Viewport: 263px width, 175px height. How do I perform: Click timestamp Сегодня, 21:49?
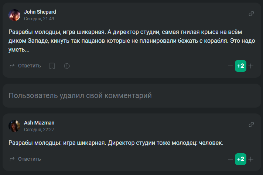39,19
